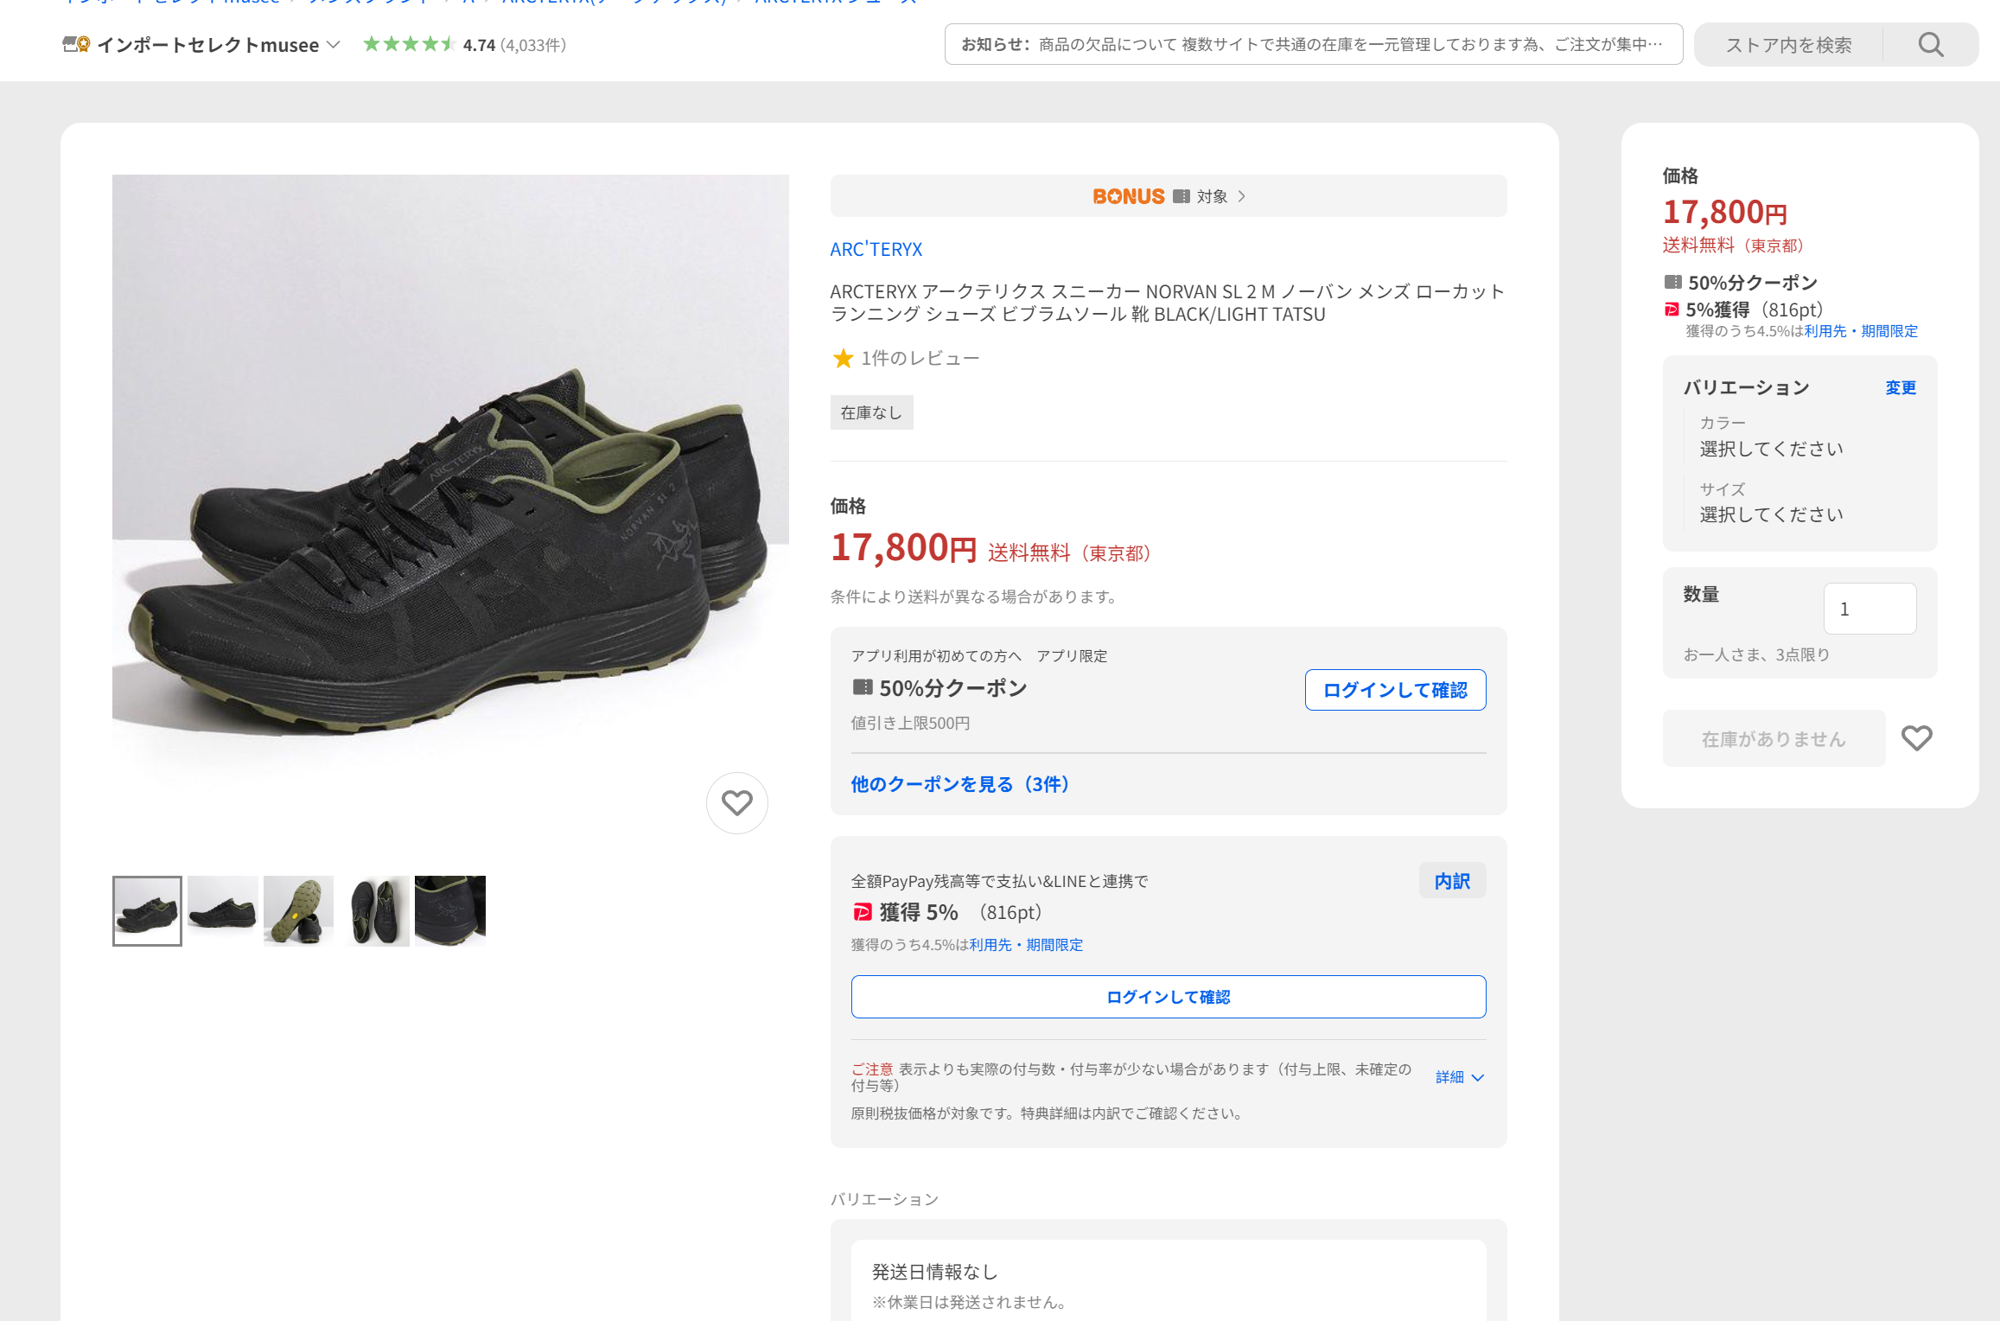
Task: Open the BONUS 対象 banner chevron
Action: pos(1242,196)
